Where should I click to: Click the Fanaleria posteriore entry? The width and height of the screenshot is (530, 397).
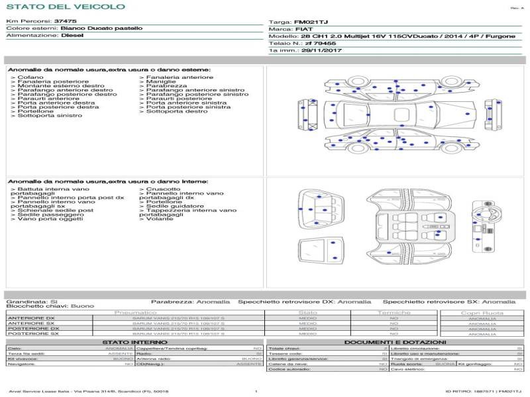tap(50, 81)
